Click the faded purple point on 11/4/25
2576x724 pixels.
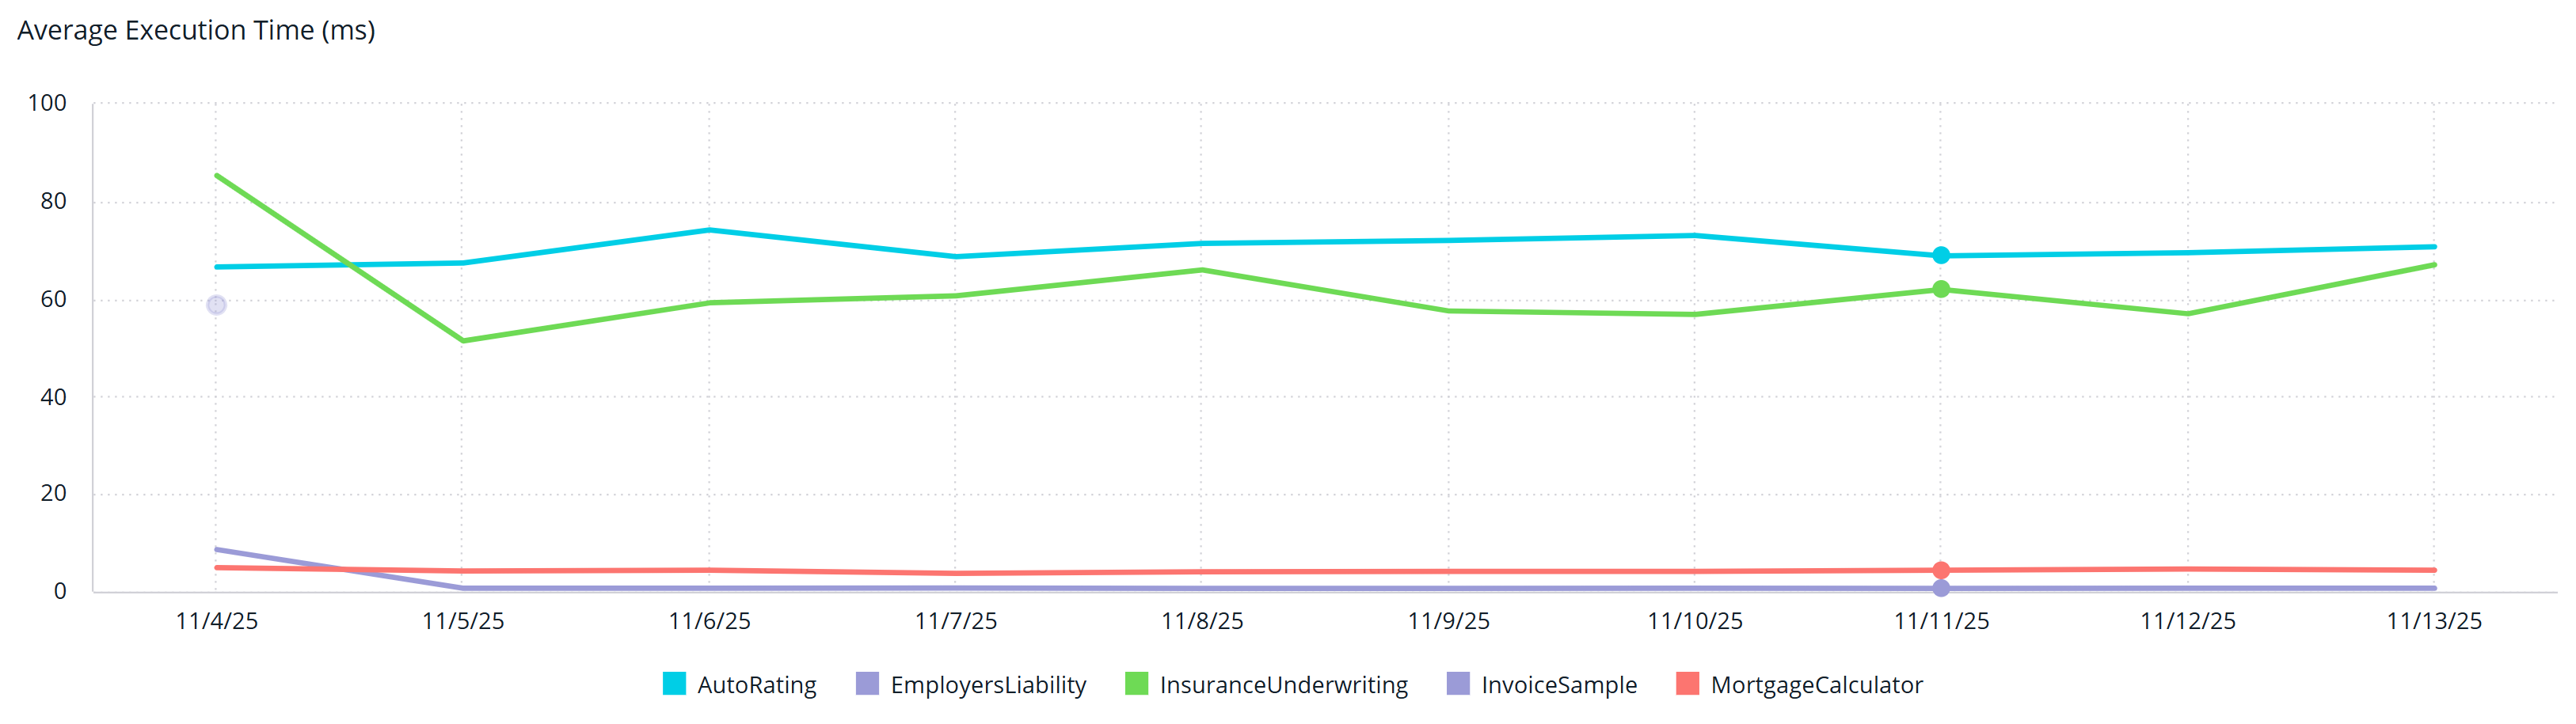(216, 305)
